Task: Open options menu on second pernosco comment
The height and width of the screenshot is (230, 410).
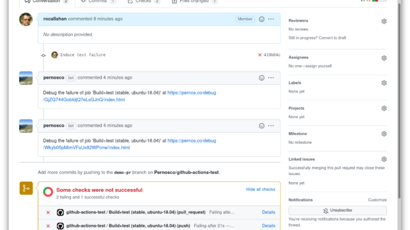Action: tap(271, 126)
